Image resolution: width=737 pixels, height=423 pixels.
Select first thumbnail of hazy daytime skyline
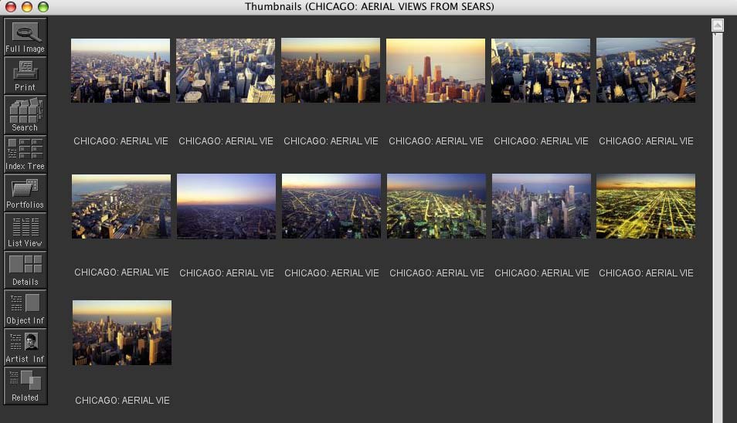pos(121,70)
